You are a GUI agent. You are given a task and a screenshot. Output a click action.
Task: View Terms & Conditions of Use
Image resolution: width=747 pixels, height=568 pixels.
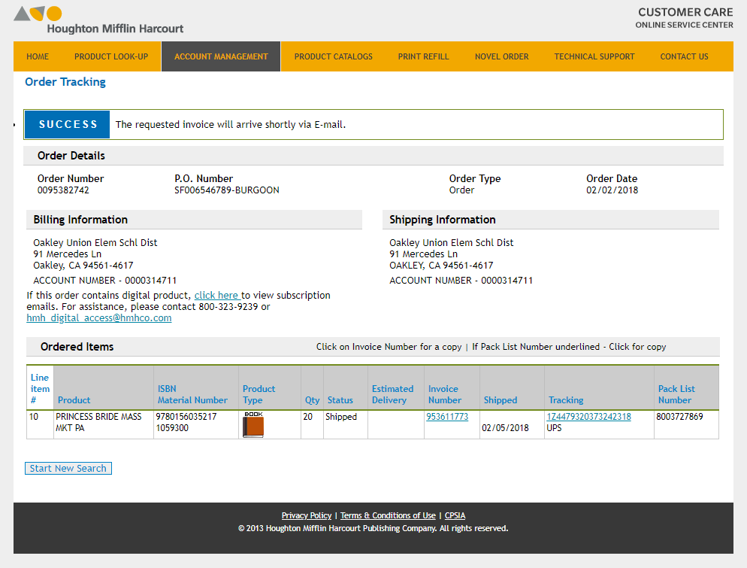click(388, 515)
